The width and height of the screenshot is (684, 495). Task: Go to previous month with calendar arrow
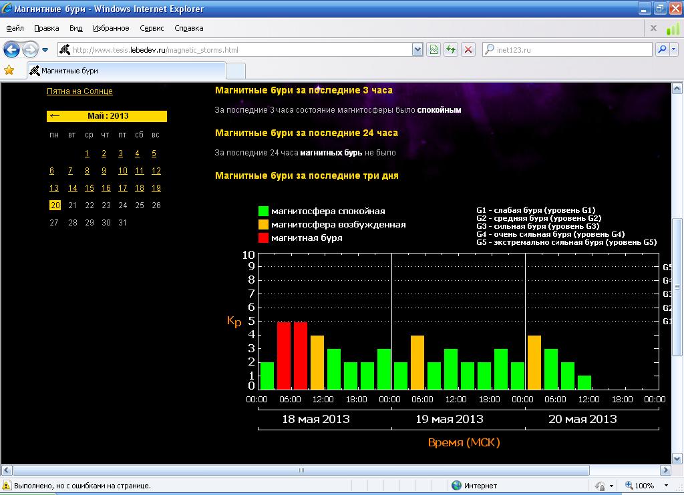click(55, 116)
